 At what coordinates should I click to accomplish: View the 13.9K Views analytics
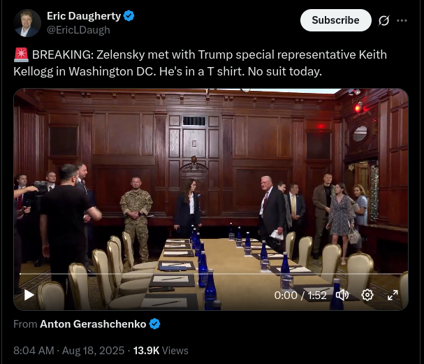(x=161, y=351)
